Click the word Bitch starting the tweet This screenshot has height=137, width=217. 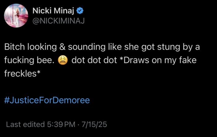14,47
